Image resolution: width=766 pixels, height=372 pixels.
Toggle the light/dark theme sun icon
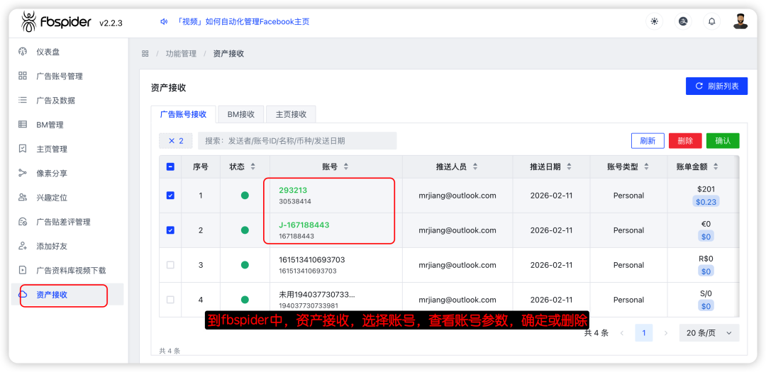(654, 21)
